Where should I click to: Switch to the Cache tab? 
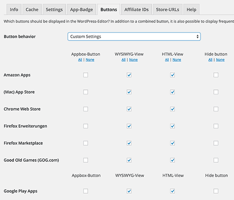tap(32, 9)
